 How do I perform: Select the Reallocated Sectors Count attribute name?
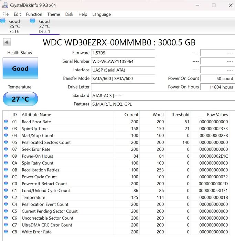[x=46, y=142]
